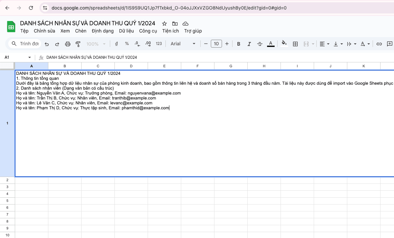This screenshot has width=394, height=238.
Task: Open the fill color picker
Action: (284, 44)
